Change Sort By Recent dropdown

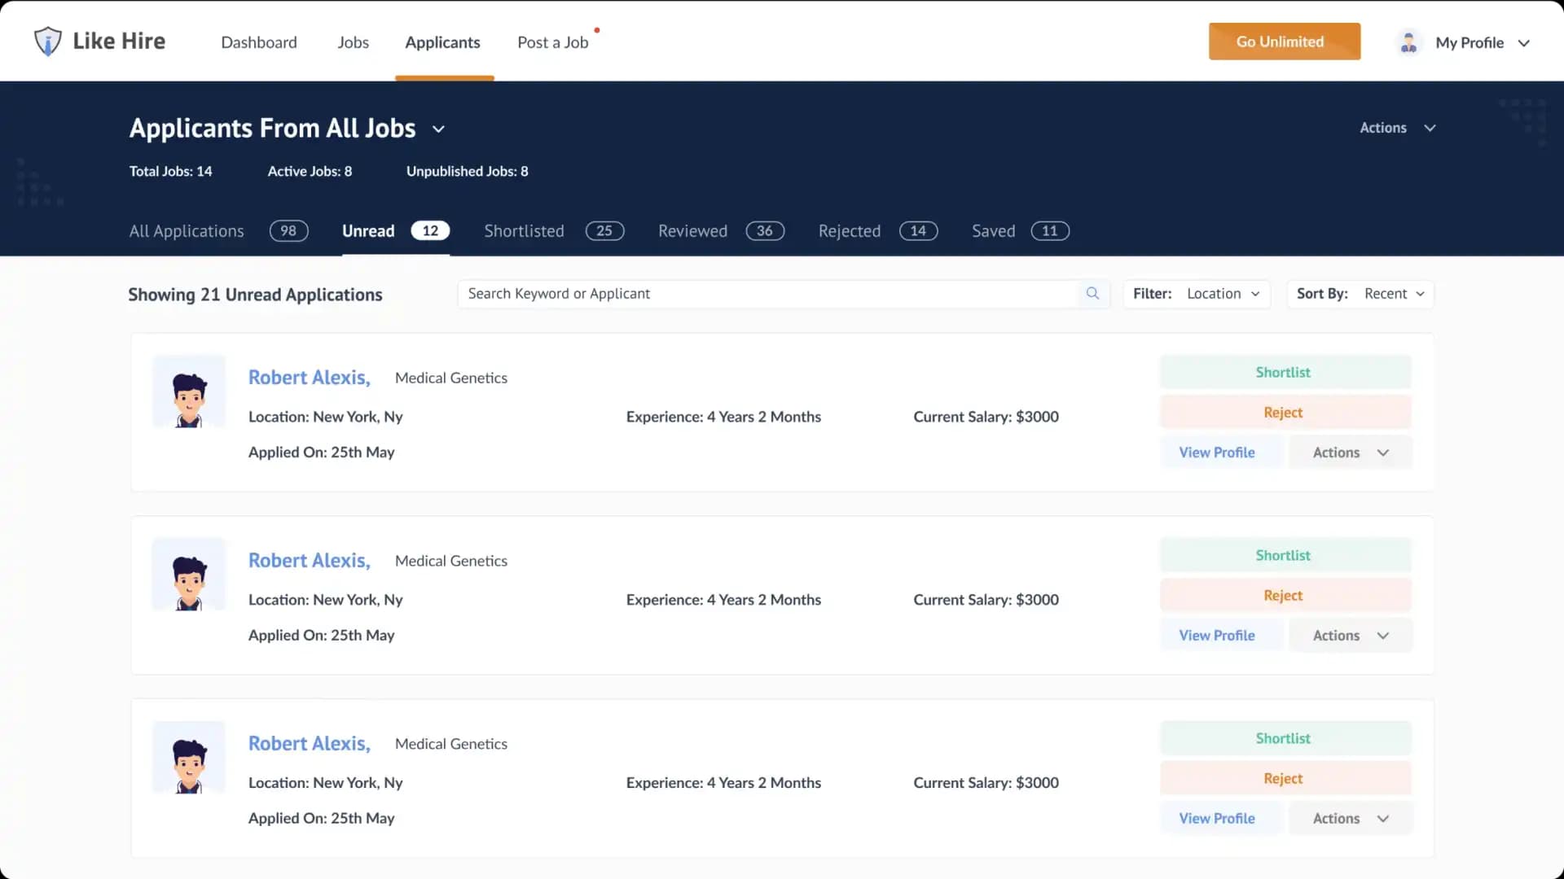click(x=1394, y=294)
